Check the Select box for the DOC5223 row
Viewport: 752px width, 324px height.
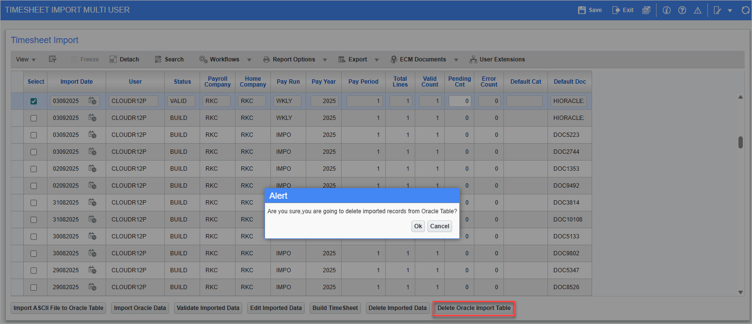33,134
